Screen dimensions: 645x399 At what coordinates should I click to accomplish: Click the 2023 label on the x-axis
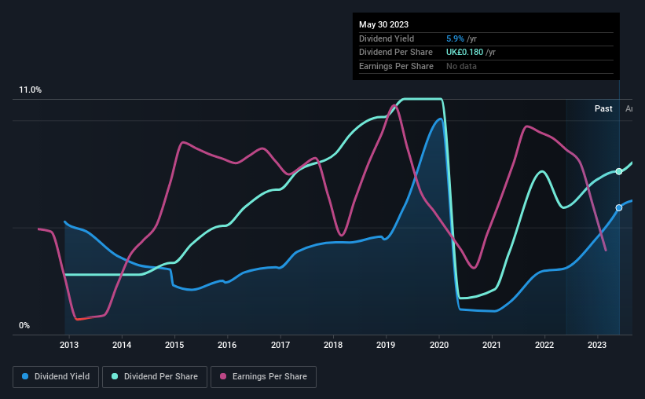pyautogui.click(x=597, y=345)
